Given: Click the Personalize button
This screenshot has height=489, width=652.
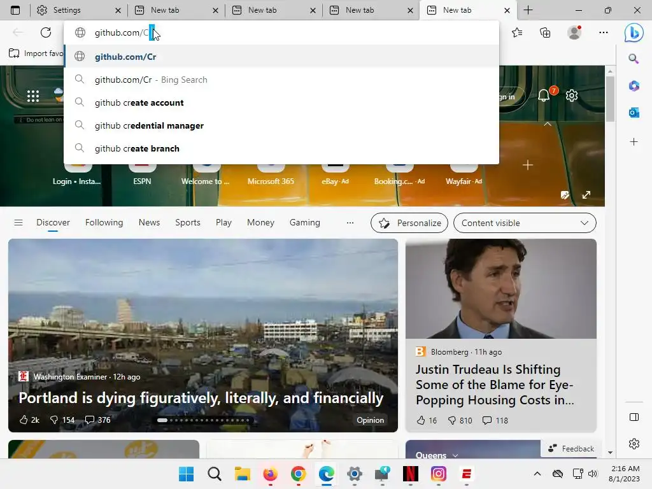Looking at the screenshot, I should click(409, 223).
